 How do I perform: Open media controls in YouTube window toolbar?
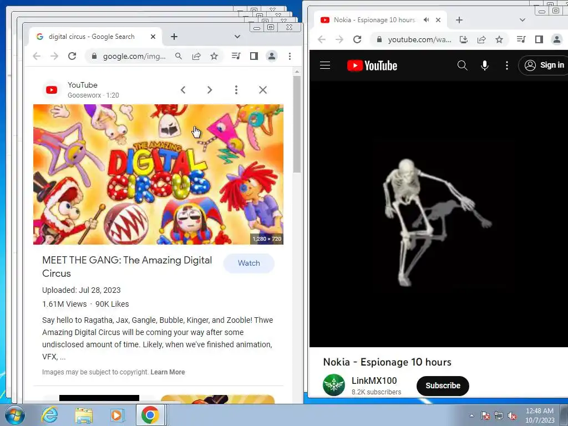pyautogui.click(x=521, y=39)
